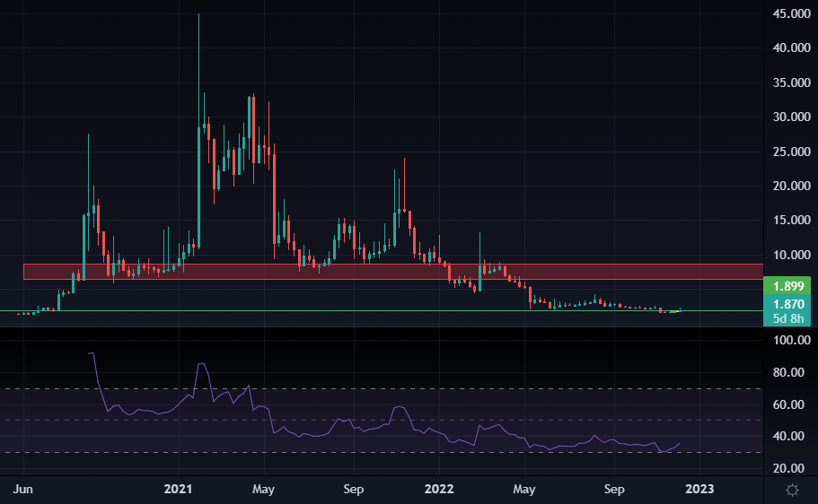This screenshot has height=504, width=818.
Task: Click the 5d 8h countdown label
Action: 787,318
